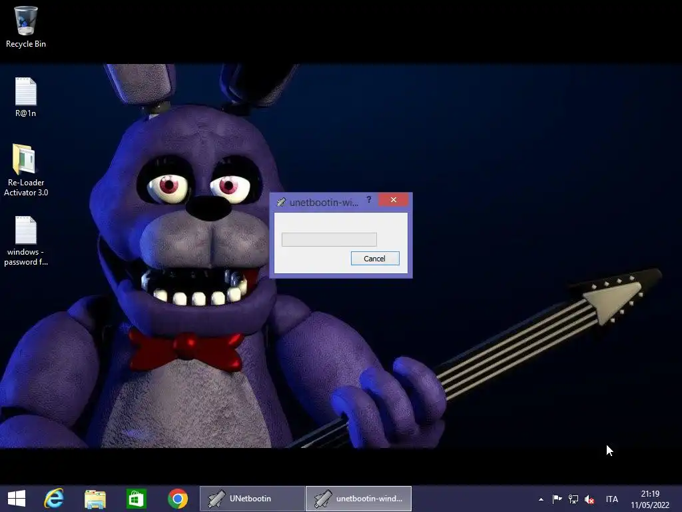This screenshot has width=682, height=512.
Task: Cancel the unetbootin progress dialog
Action: (x=375, y=259)
